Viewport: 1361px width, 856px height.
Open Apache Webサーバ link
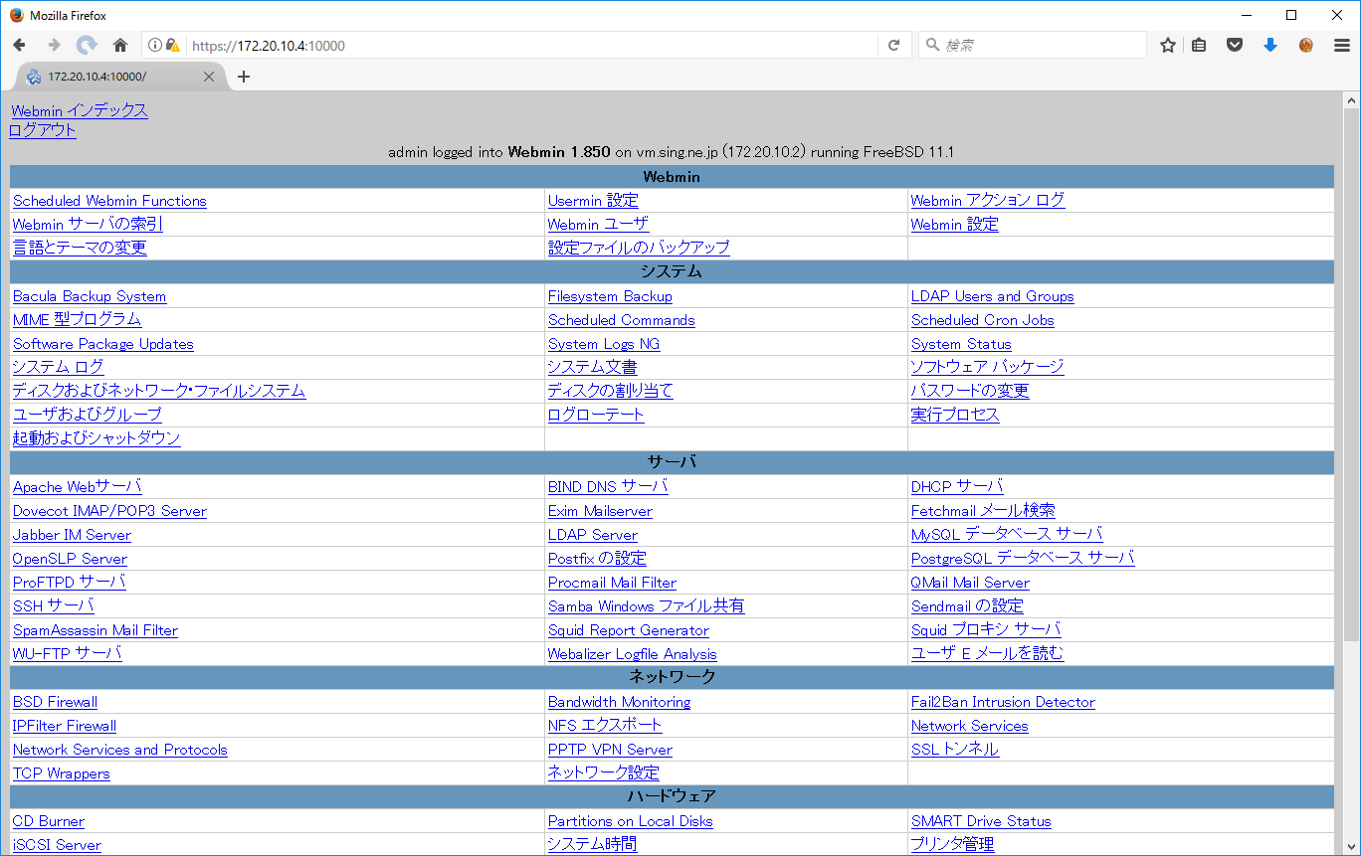click(x=78, y=487)
